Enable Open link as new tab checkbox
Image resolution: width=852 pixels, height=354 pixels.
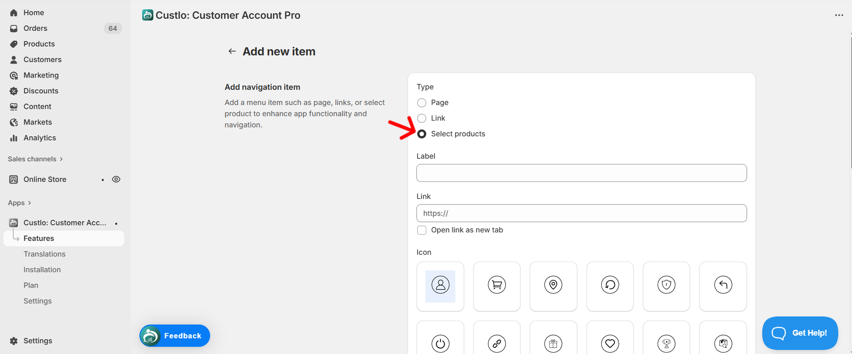point(422,230)
